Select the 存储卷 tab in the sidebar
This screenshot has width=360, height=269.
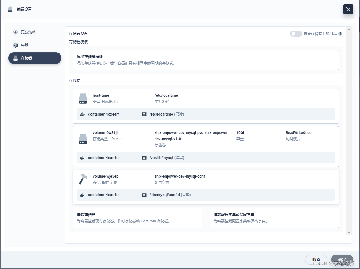pos(35,58)
